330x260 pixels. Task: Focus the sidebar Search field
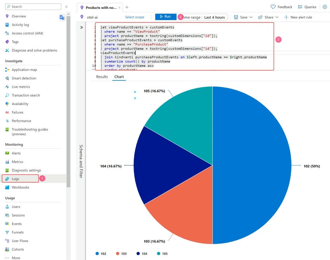pyautogui.click(x=33, y=7)
